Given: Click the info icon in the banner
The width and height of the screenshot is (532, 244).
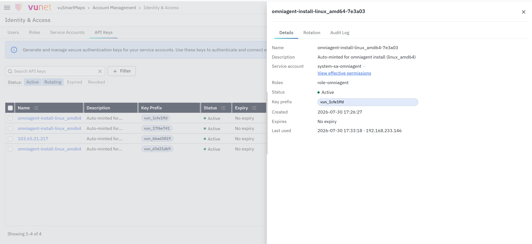Looking at the screenshot, I should pyautogui.click(x=14, y=50).
